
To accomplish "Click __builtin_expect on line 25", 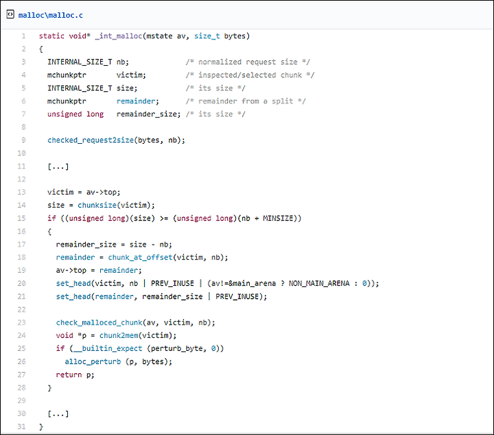I will click(108, 349).
